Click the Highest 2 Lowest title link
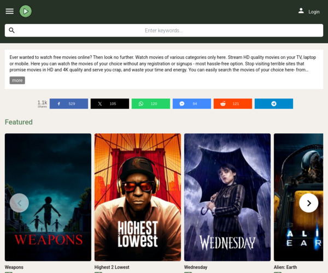The height and width of the screenshot is (273, 328). [112, 267]
